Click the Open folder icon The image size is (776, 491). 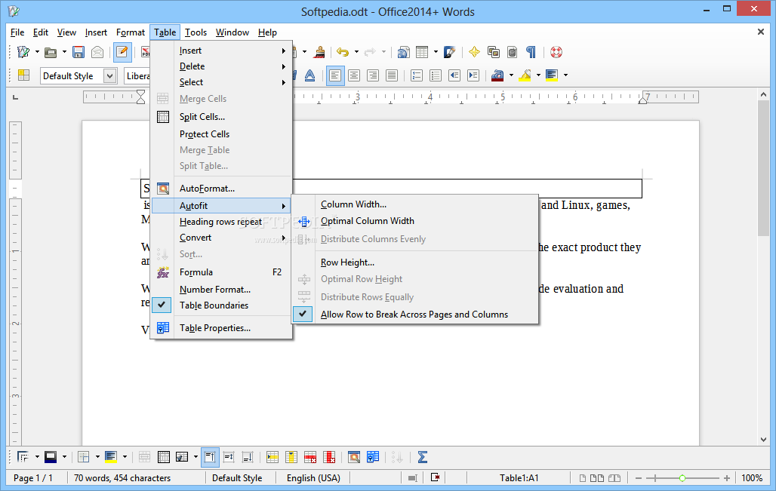(x=50, y=52)
